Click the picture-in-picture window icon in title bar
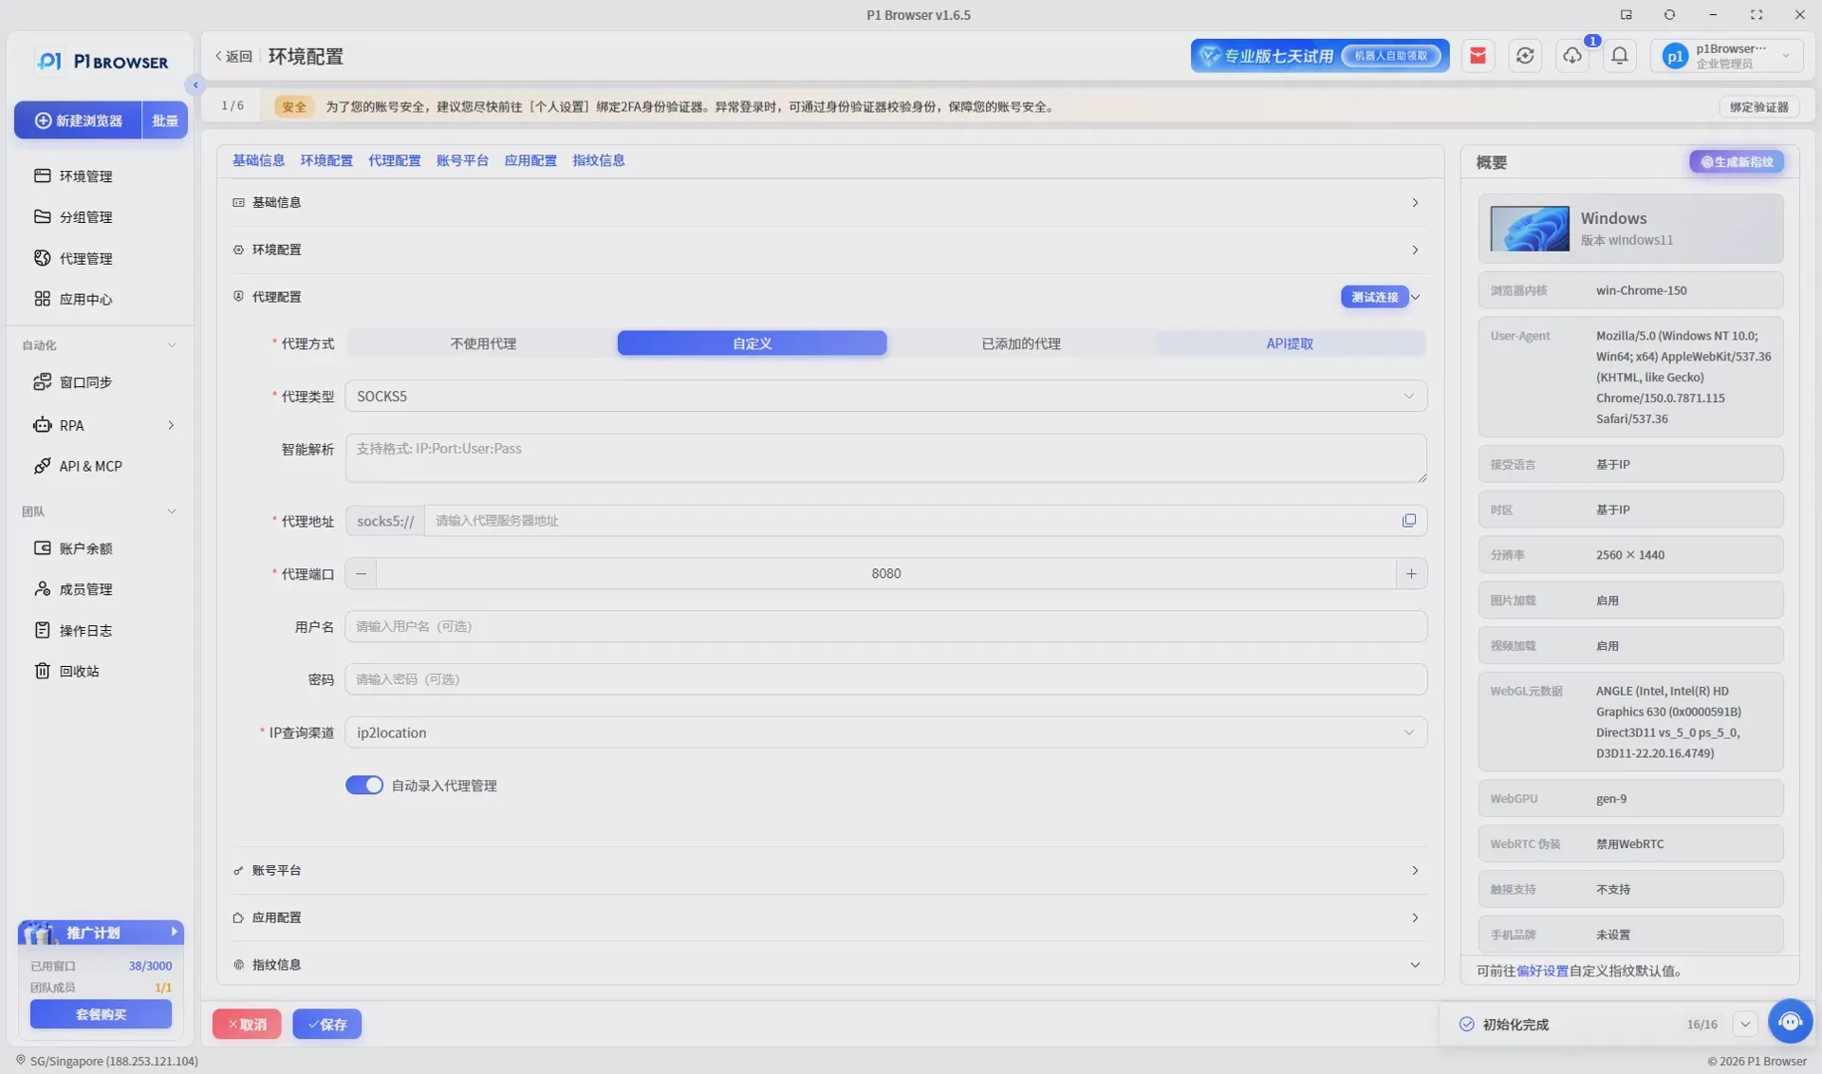This screenshot has height=1074, width=1822. point(1626,14)
